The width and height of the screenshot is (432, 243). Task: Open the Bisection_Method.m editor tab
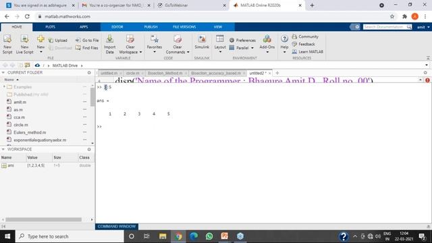click(165, 73)
